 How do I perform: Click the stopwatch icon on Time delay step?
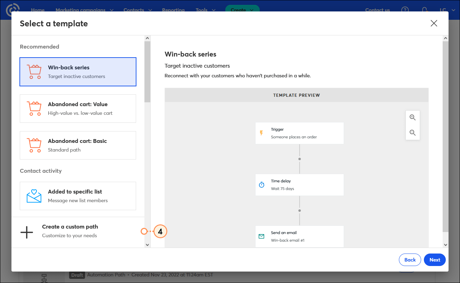click(x=261, y=185)
